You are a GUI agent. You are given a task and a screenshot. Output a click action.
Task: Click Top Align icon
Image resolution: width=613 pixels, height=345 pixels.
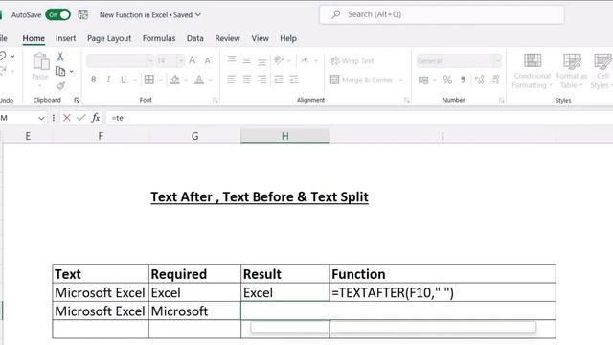pos(232,59)
